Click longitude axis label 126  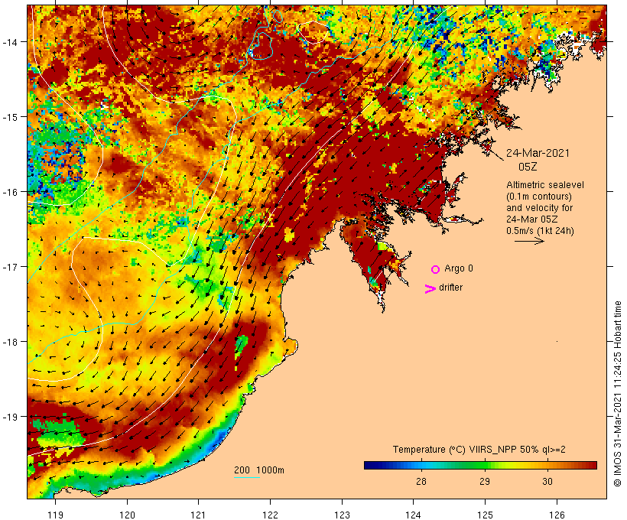557,515
